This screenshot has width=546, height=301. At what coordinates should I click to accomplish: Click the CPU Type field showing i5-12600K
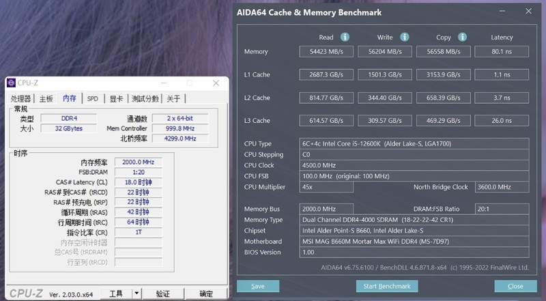(414, 143)
